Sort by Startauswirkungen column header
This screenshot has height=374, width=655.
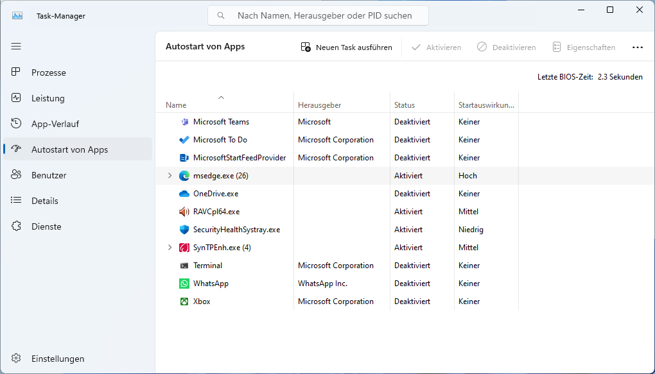click(486, 102)
